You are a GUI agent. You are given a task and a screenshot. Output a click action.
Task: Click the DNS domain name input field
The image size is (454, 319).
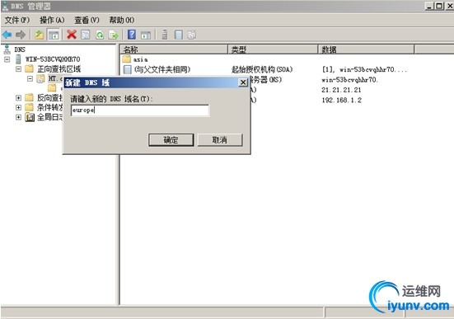click(x=139, y=110)
